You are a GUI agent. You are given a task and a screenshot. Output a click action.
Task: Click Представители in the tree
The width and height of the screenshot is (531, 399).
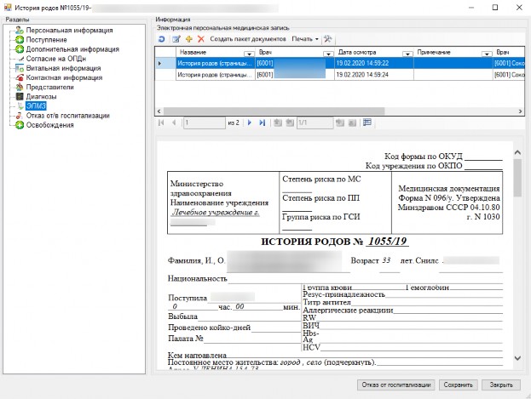(49, 87)
